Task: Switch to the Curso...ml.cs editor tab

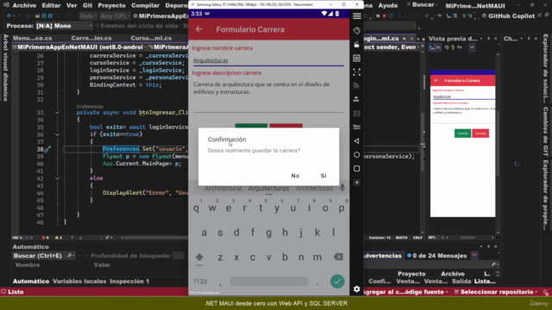Action: coord(151,38)
